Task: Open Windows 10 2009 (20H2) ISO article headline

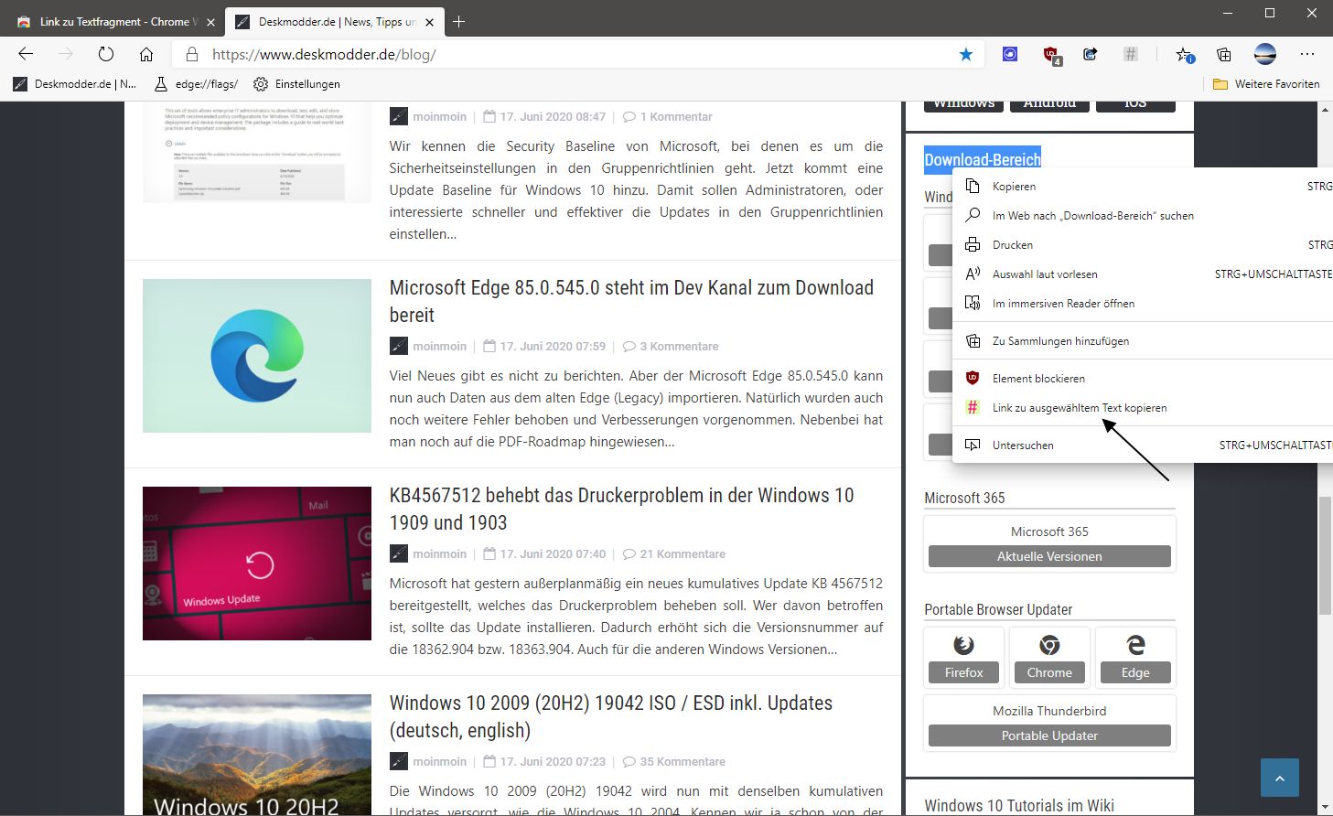Action: click(611, 716)
